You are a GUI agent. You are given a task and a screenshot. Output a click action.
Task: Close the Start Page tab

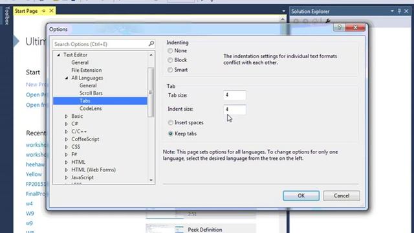(52, 11)
